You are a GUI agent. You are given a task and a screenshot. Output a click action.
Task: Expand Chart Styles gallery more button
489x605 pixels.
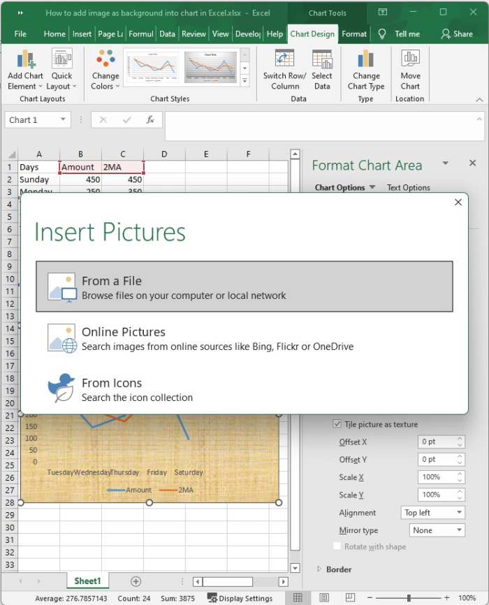(x=245, y=81)
